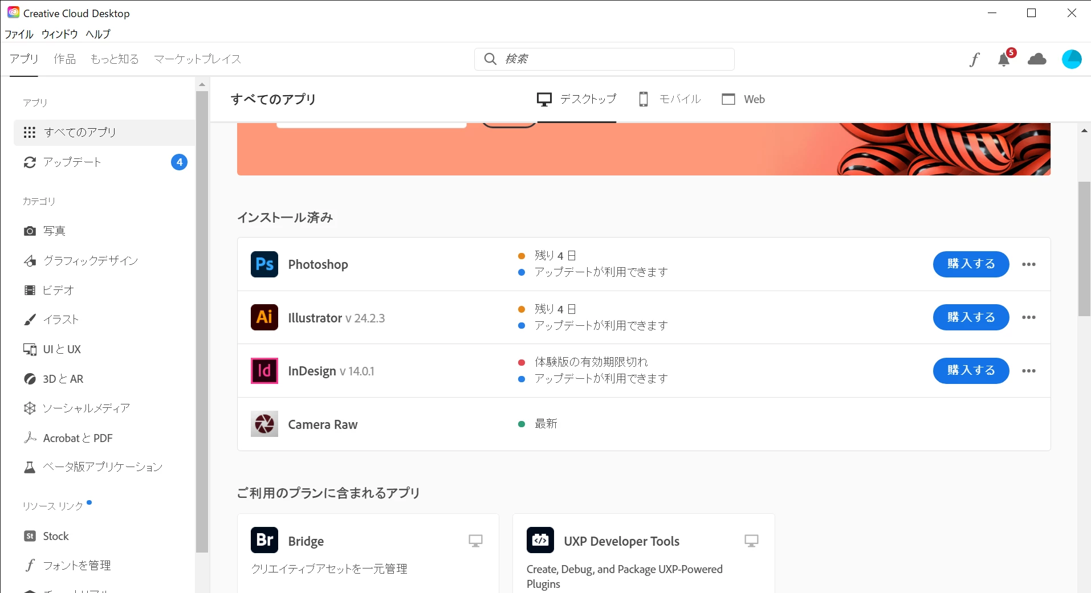Click the Camera Raw name
Viewport: 1091px width, 593px height.
tap(323, 424)
